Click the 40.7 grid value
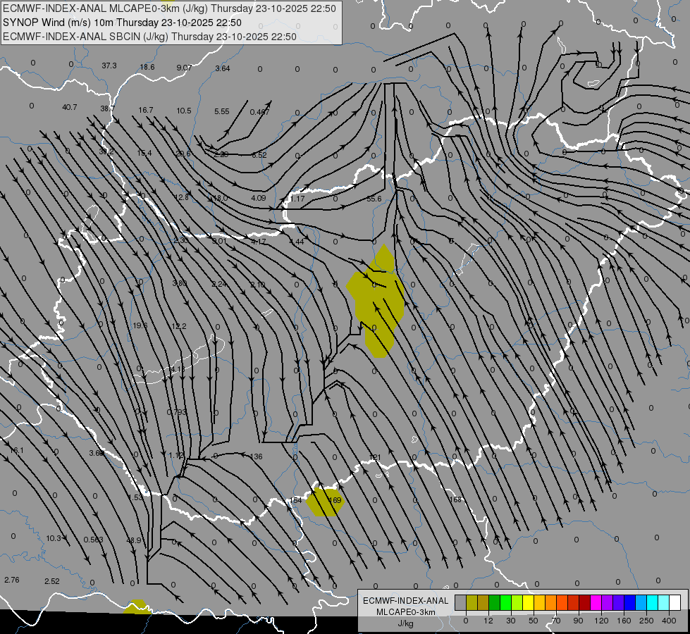This screenshot has width=690, height=634. [70, 107]
